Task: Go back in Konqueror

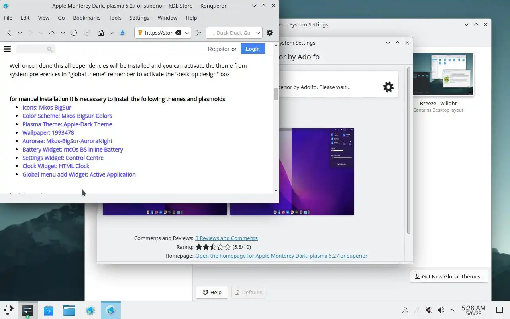Action: tap(9, 33)
